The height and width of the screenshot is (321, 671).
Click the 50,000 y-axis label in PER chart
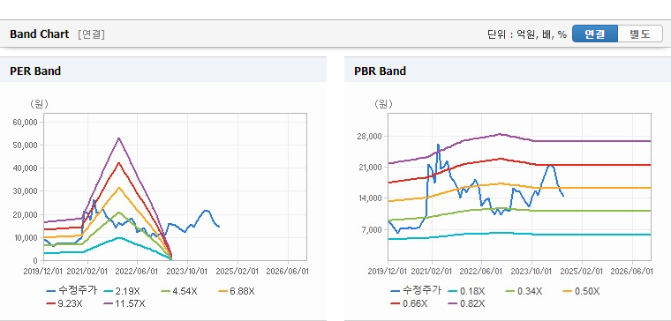[x=26, y=145]
